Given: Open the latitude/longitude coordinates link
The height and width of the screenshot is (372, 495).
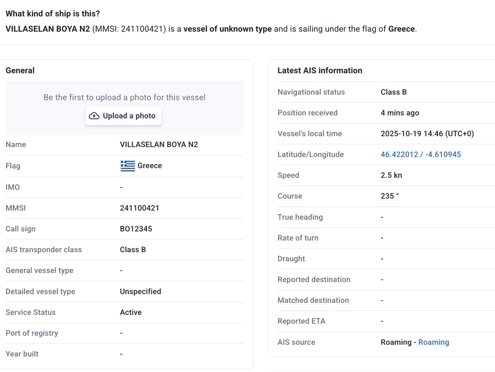Looking at the screenshot, I should [421, 155].
